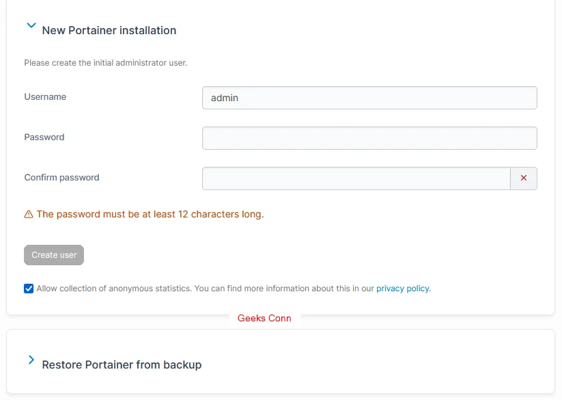Image resolution: width=562 pixels, height=400 pixels.
Task: Click inside the Username field containing admin
Action: point(369,98)
